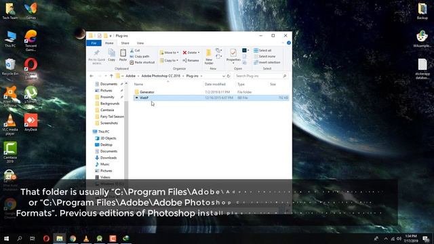This screenshot has width=434, height=244.
Task: Go up one folder level
Action: (x=111, y=76)
